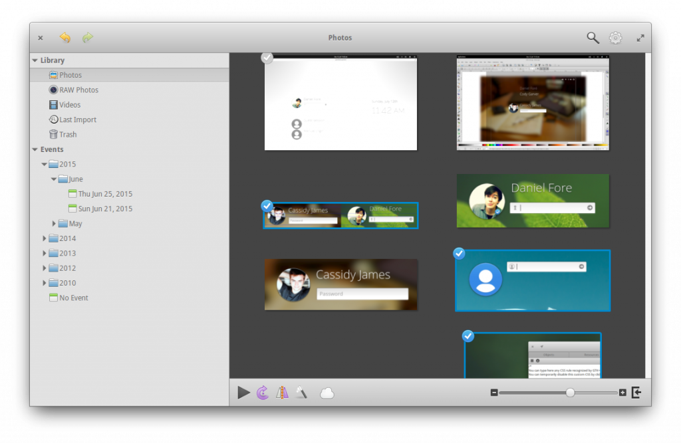Uncheck the blue generic avatar thumbnail
The image size is (681, 443).
pyautogui.click(x=459, y=254)
